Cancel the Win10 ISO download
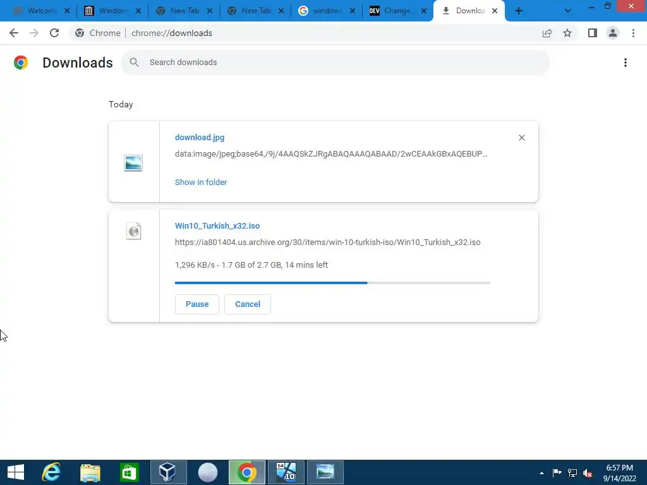The image size is (647, 485). click(248, 304)
